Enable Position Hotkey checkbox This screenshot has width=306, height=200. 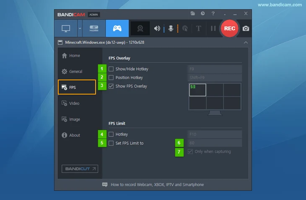point(111,77)
